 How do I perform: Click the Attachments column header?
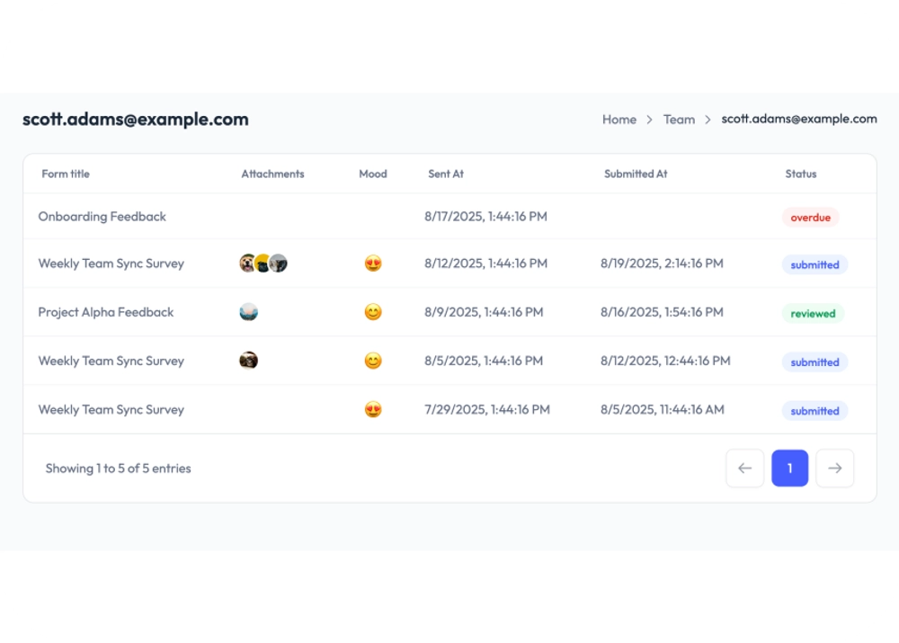272,174
